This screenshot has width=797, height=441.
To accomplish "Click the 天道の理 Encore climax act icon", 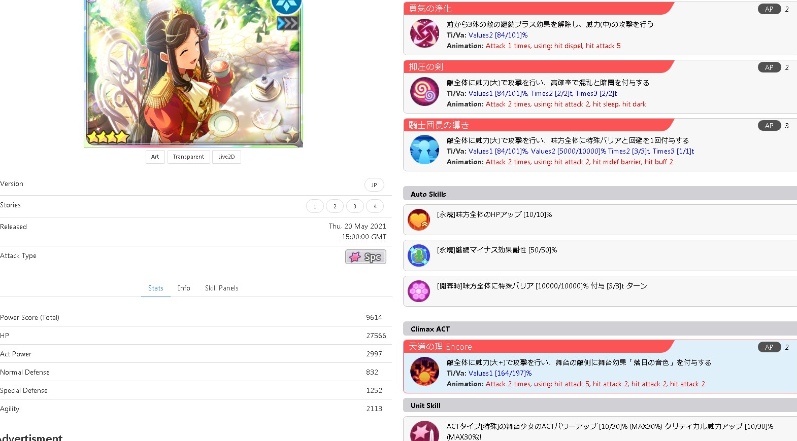I will coord(424,371).
